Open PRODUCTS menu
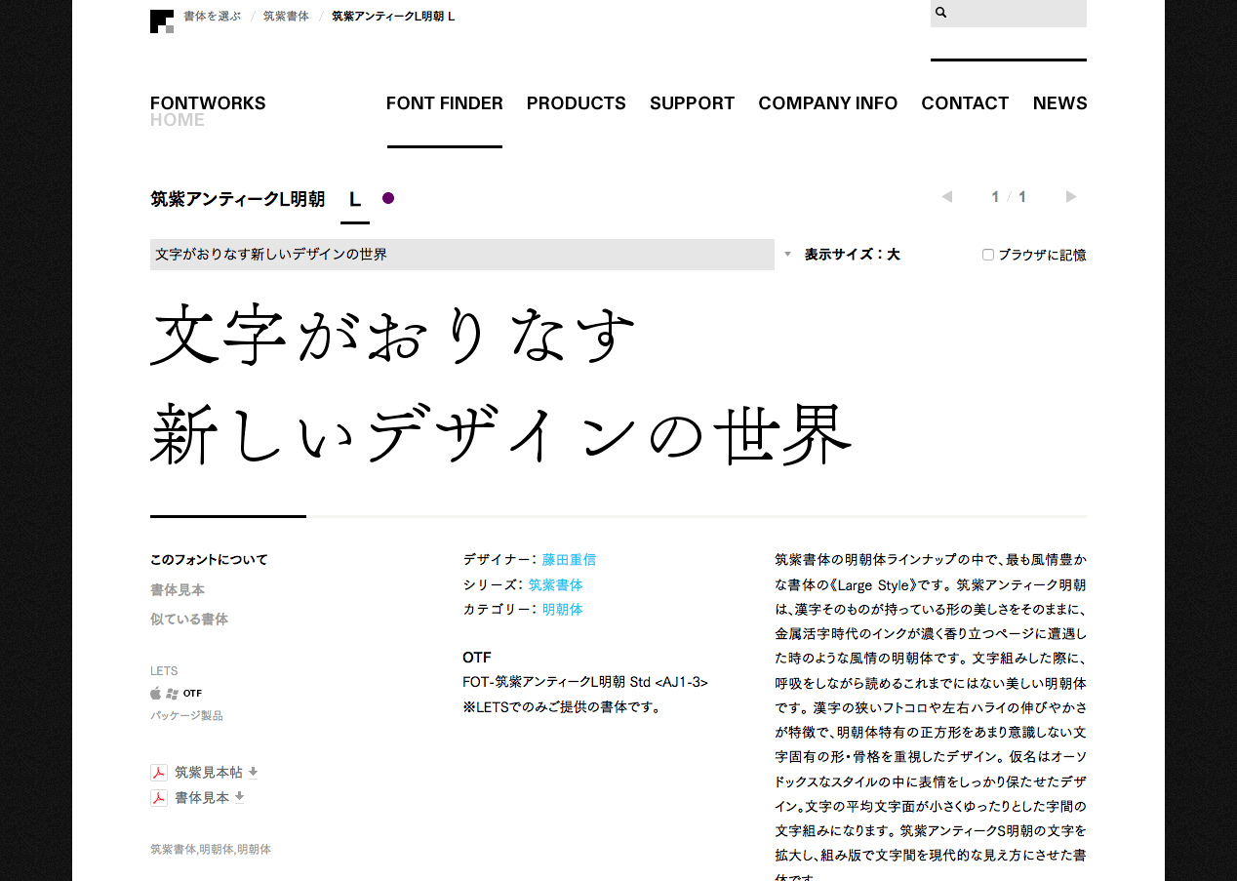Screen dimensions: 1237x881 click(x=577, y=103)
